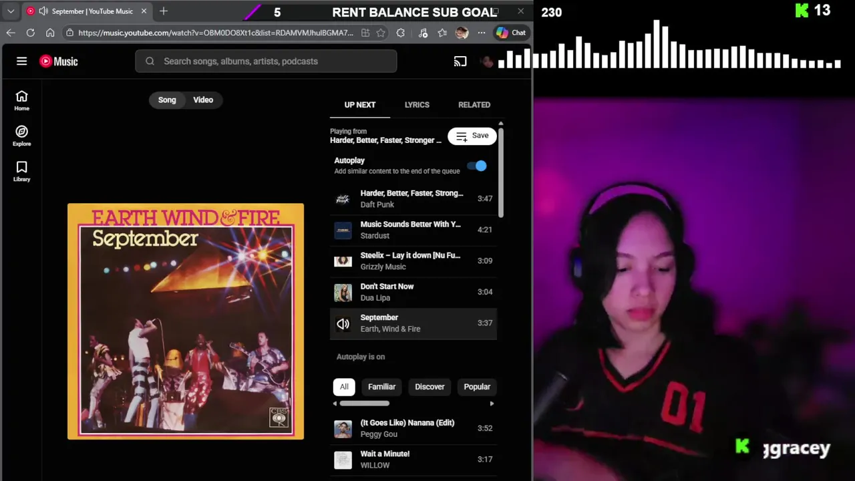The image size is (855, 481).
Task: Play Don't Start Now by Dua Lipa
Action: point(413,292)
